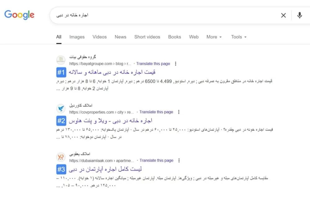Click the covproperties.com bird favicon
This screenshot has width=310, height=199.
pyautogui.click(x=61, y=108)
